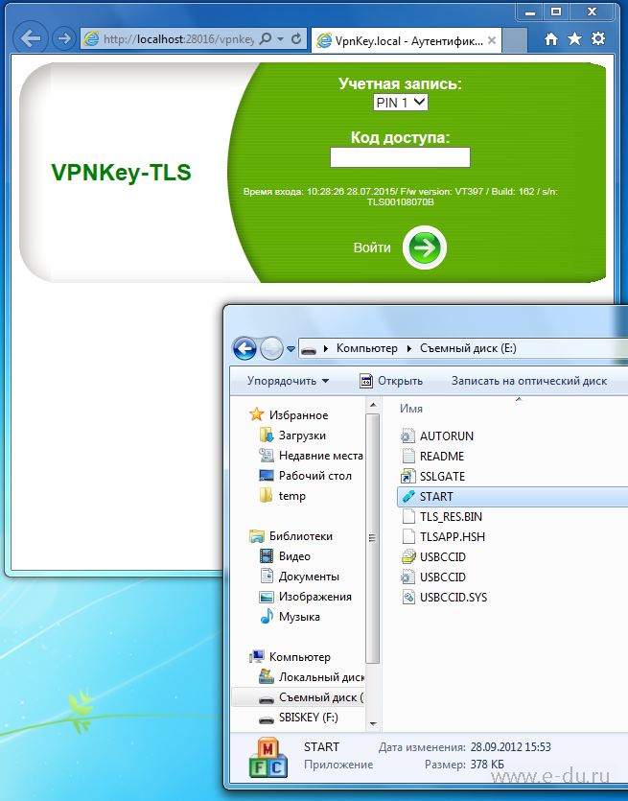This screenshot has width=628, height=801.
Task: Open Документы library
Action: [x=309, y=577]
